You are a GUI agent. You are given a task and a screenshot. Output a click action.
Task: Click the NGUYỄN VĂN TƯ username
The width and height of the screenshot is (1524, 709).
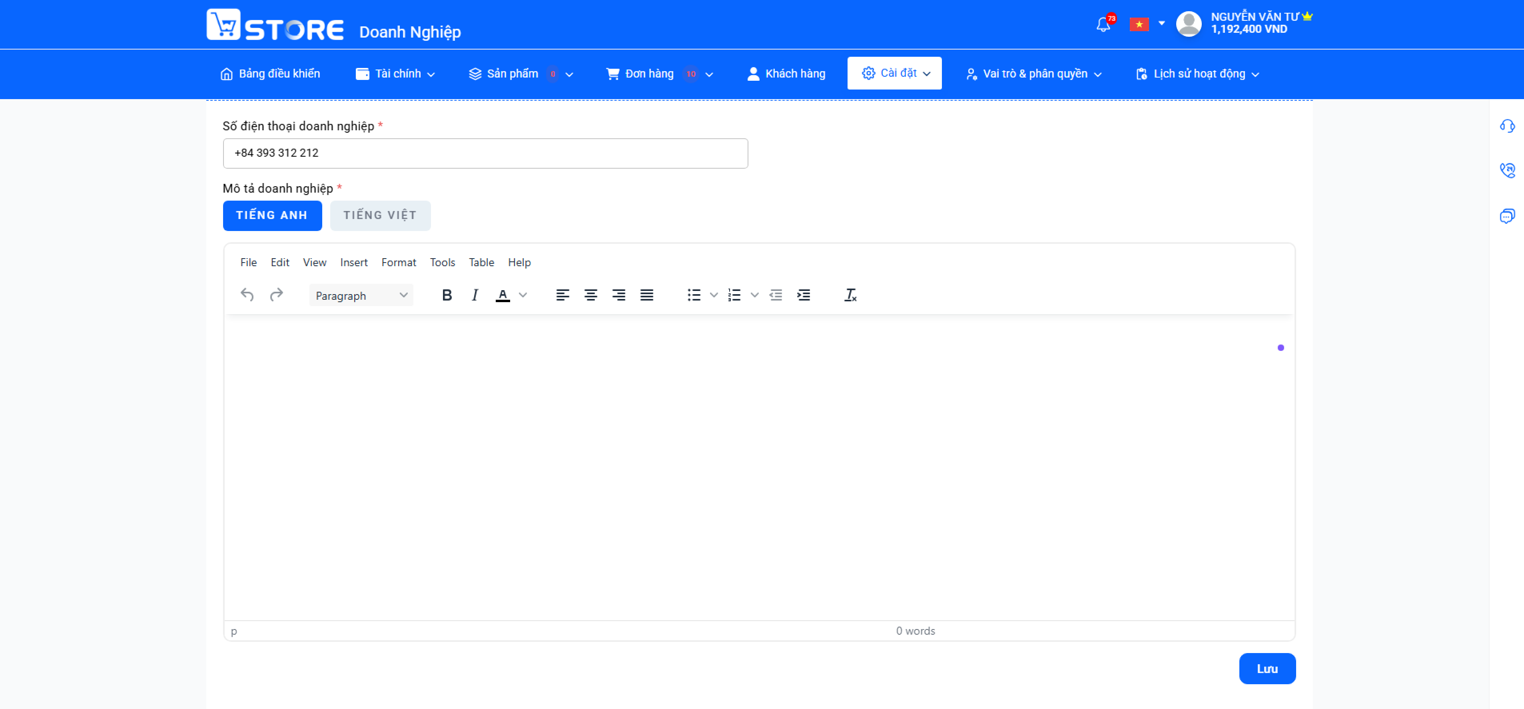pos(1255,17)
